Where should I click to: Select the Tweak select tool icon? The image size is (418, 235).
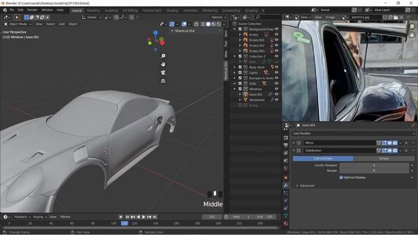[17, 18]
